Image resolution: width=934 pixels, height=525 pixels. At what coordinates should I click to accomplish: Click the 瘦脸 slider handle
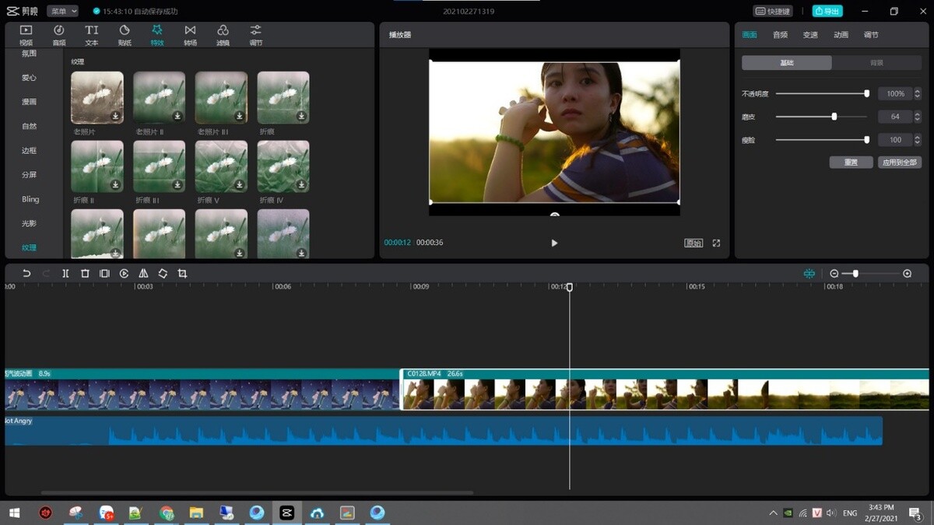[x=866, y=140]
